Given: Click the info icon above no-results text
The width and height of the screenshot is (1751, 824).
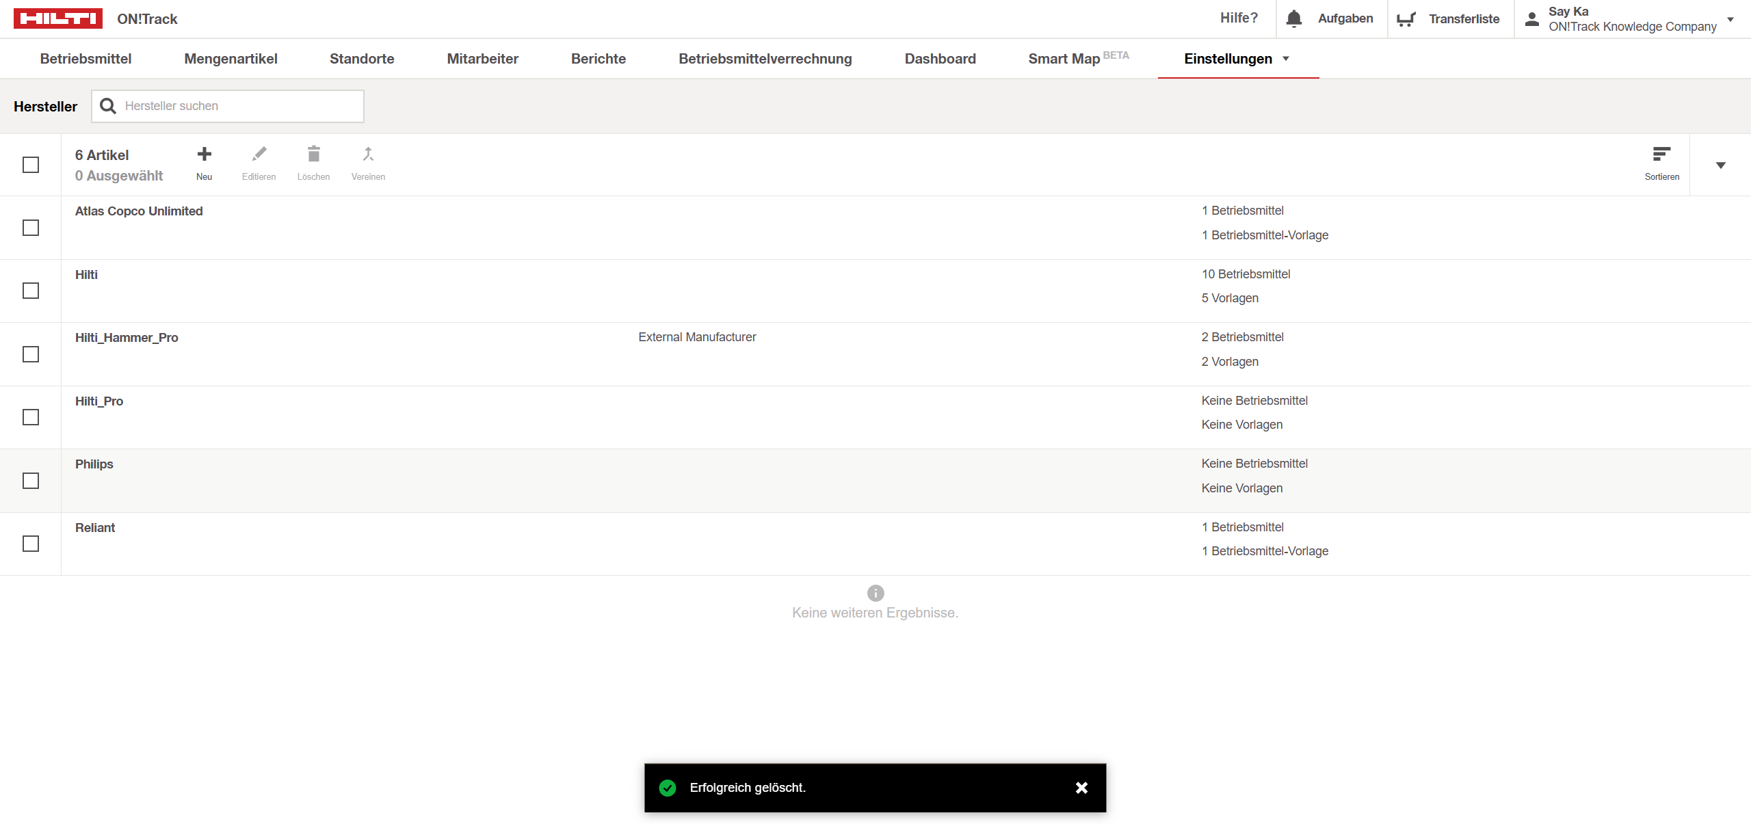Looking at the screenshot, I should click(875, 593).
